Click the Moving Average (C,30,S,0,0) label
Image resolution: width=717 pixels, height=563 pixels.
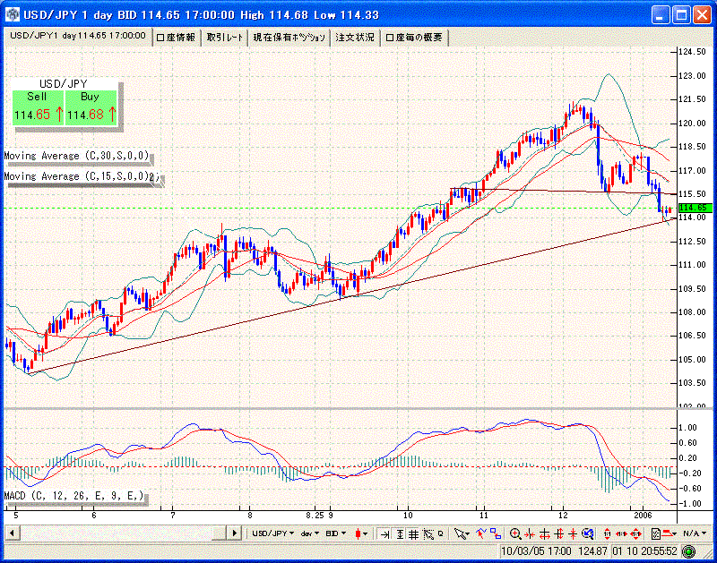[x=76, y=156]
